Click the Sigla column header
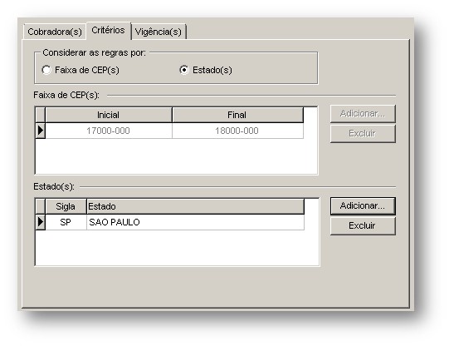This screenshot has width=449, height=346. (x=66, y=206)
